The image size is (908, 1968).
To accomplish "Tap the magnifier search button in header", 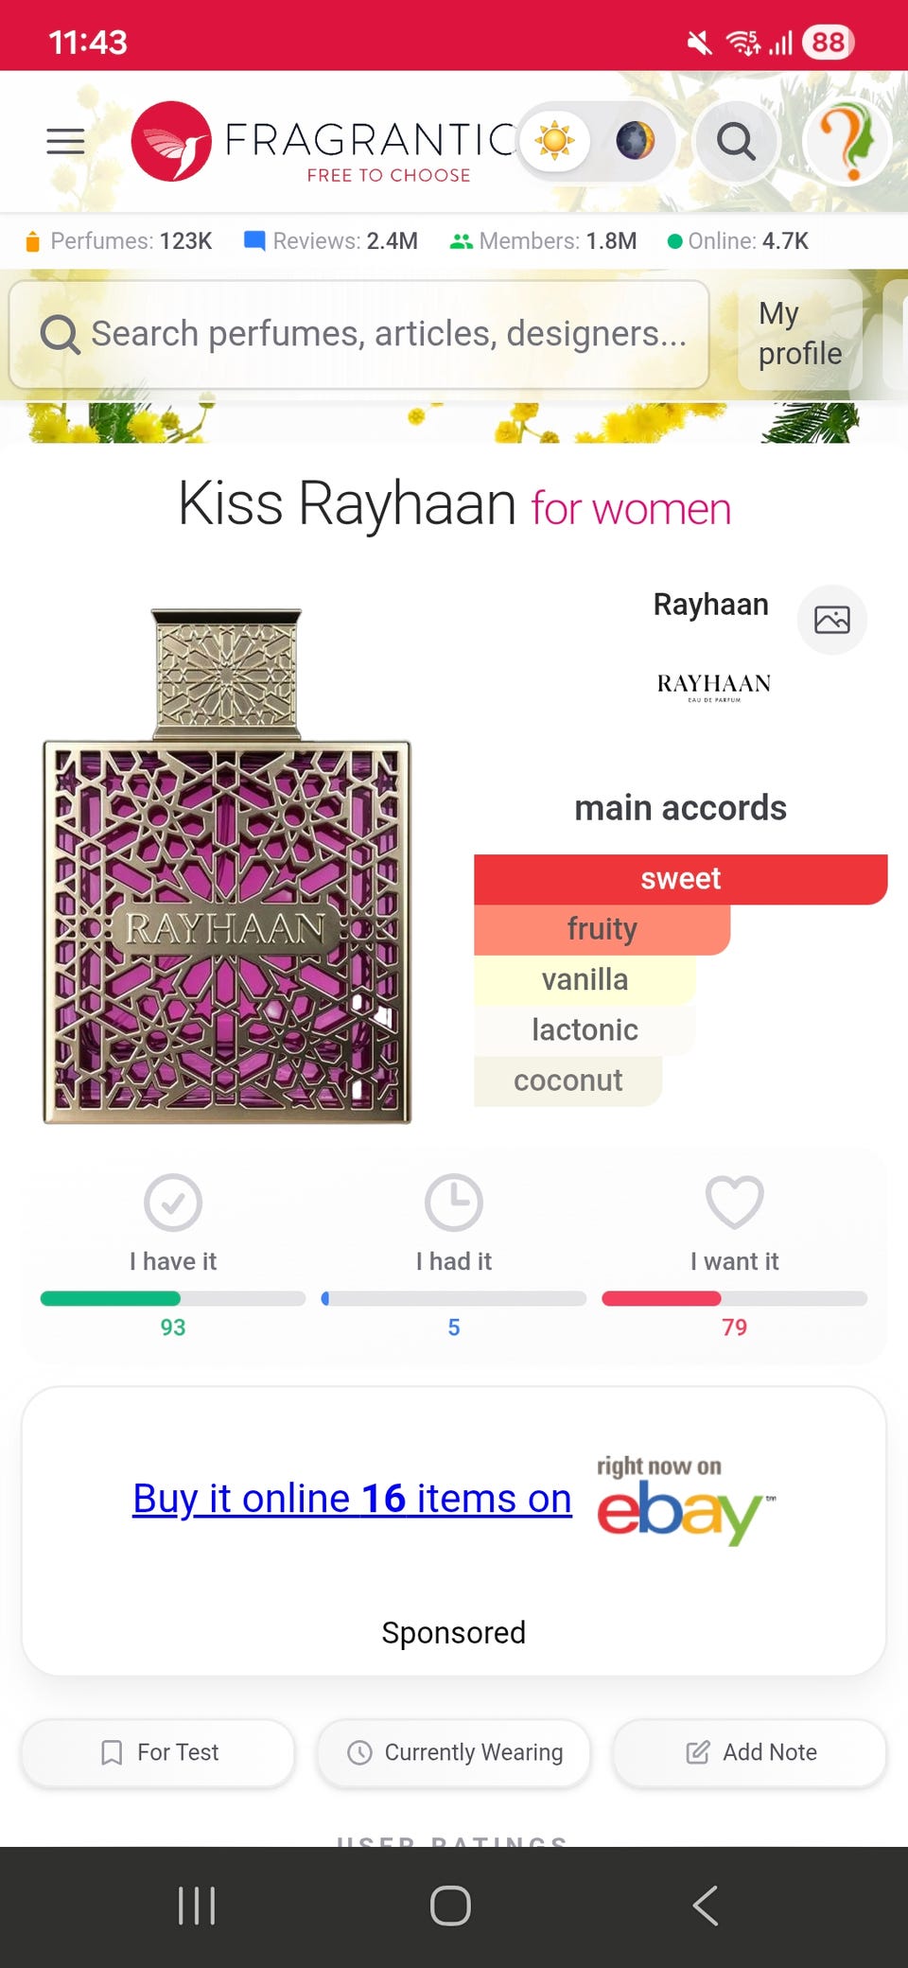I will pyautogui.click(x=736, y=142).
